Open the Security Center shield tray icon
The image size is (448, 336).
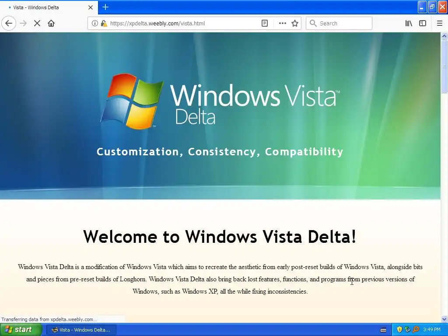tap(399, 330)
